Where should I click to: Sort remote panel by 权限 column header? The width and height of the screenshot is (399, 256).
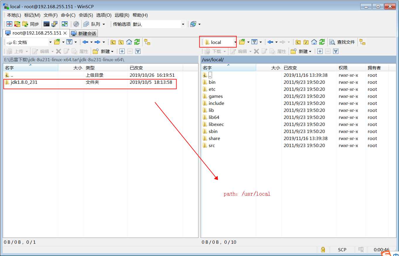tap(351, 68)
